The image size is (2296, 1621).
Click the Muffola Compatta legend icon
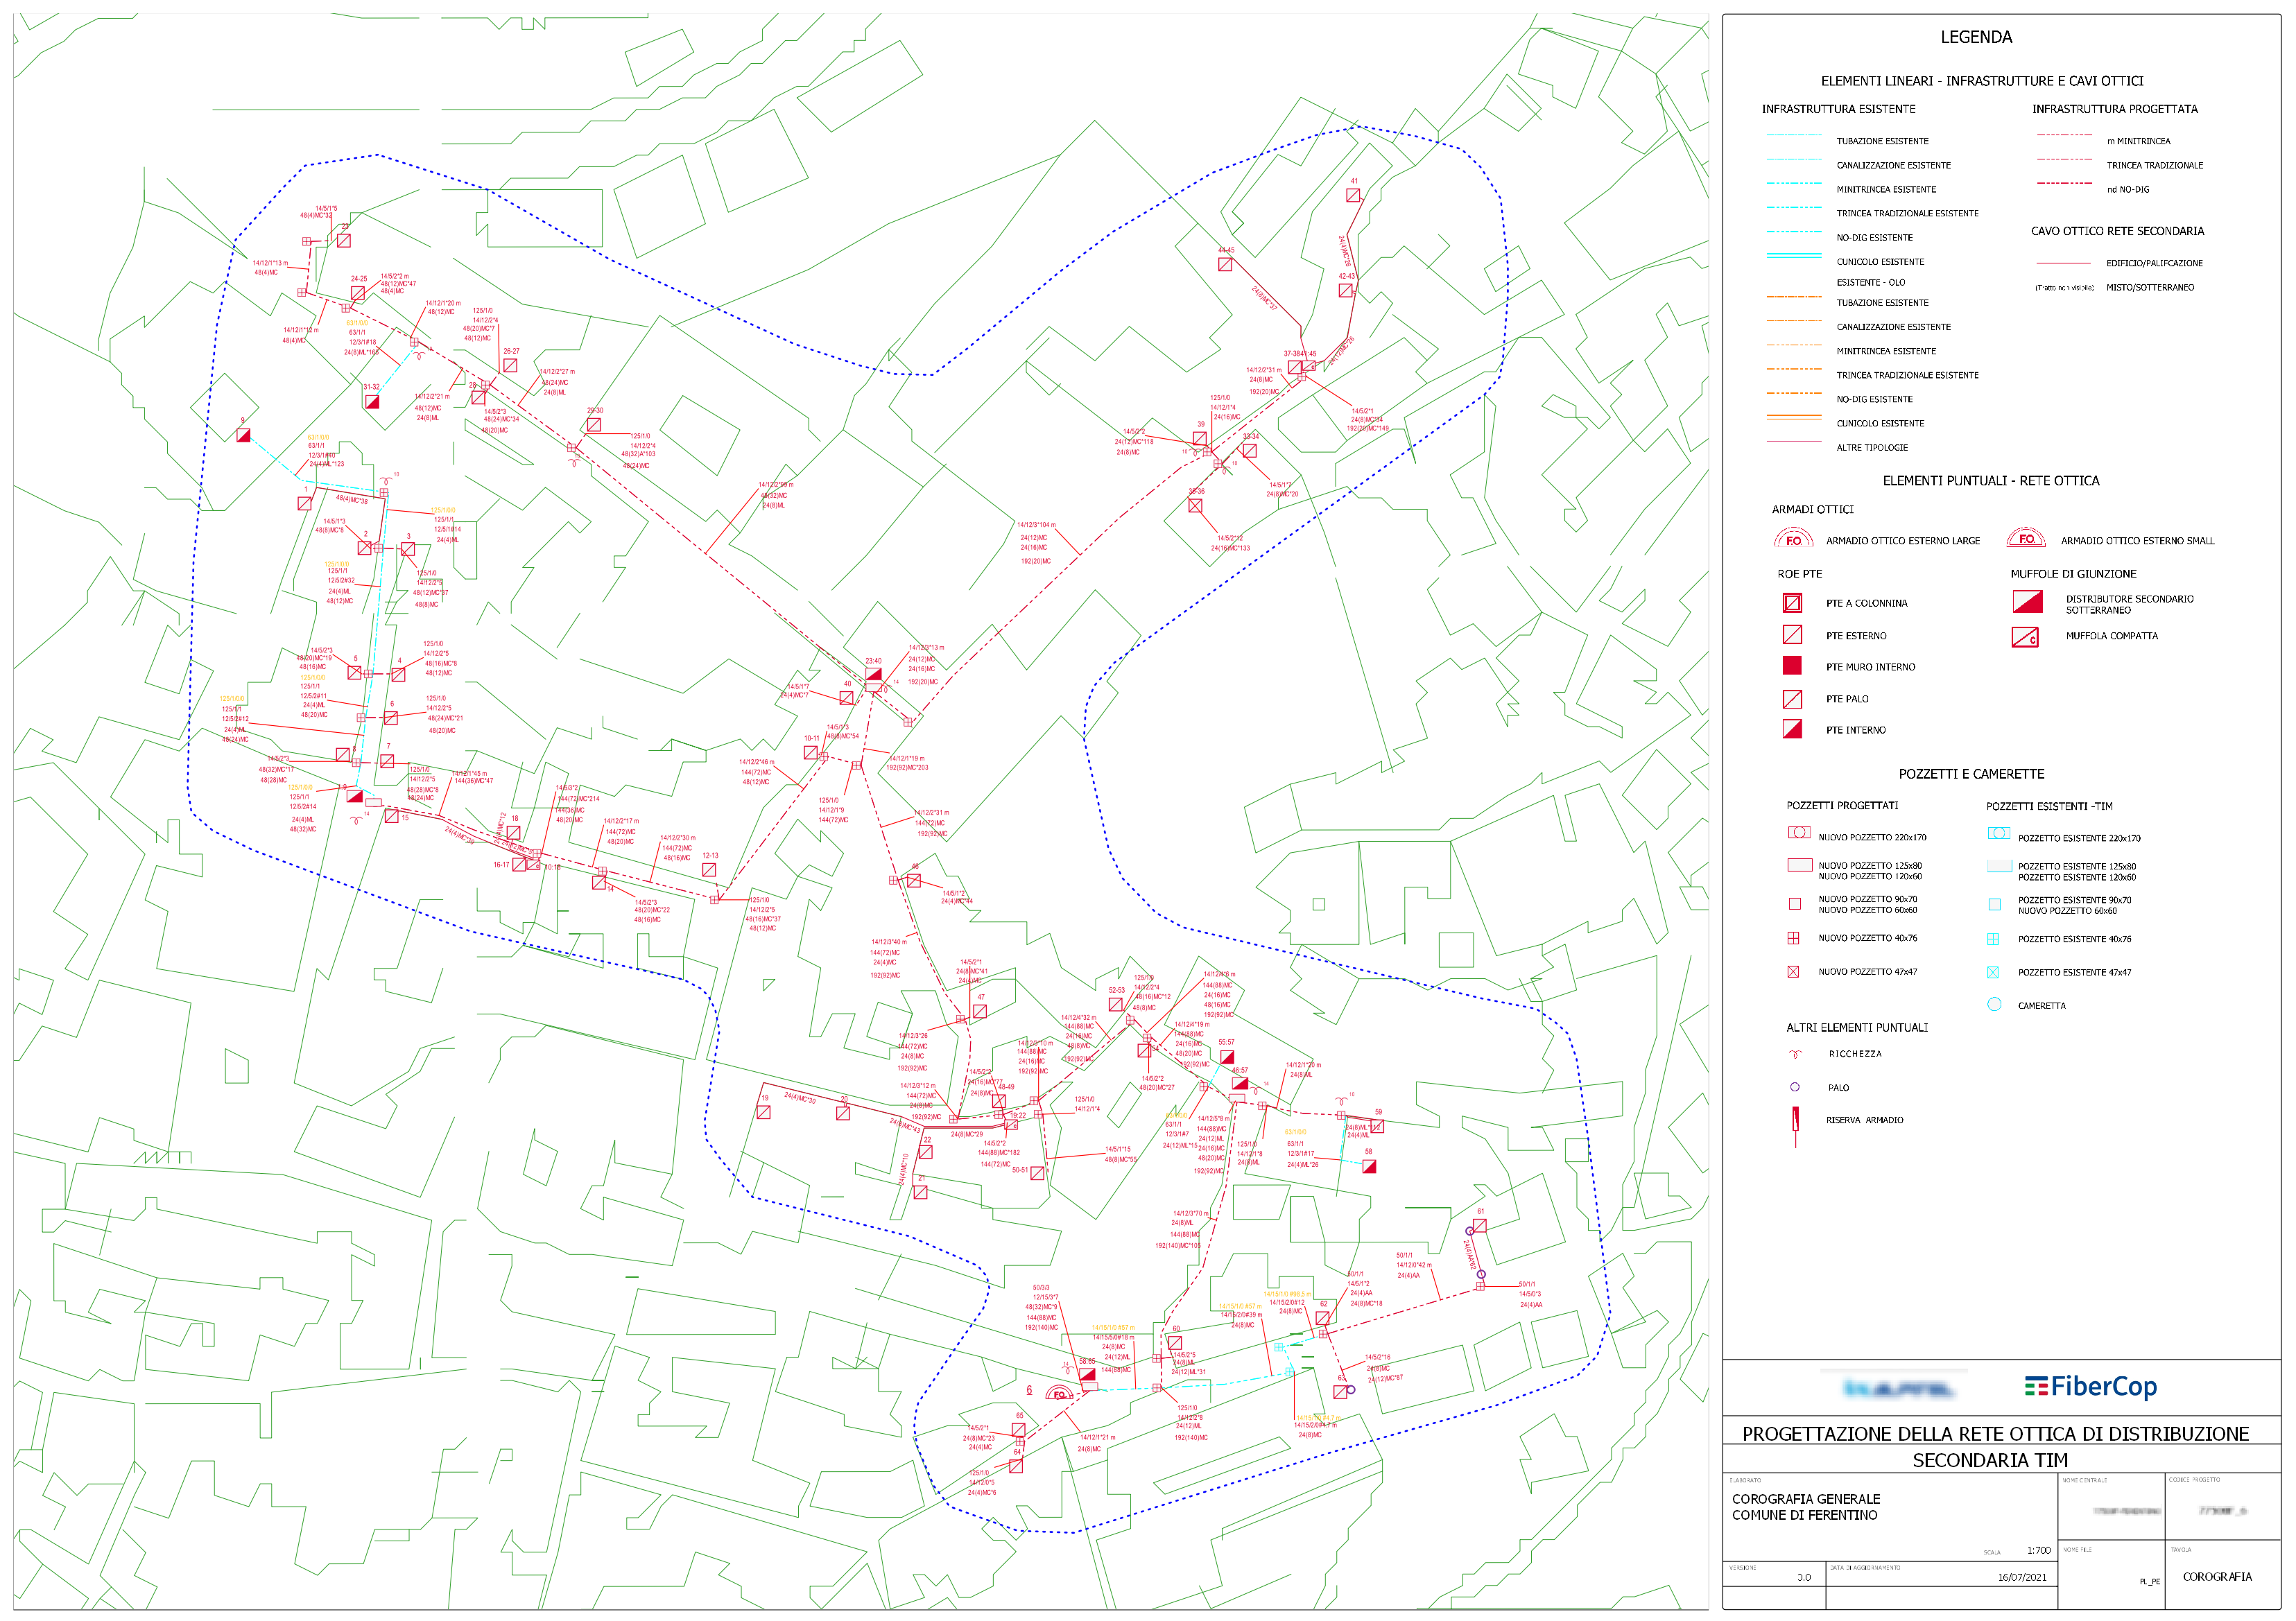point(2025,637)
